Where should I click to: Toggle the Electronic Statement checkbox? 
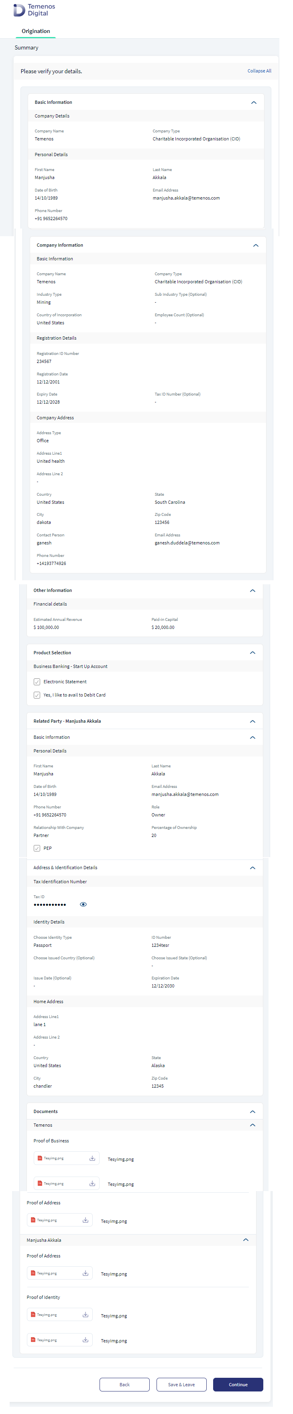click(x=37, y=682)
